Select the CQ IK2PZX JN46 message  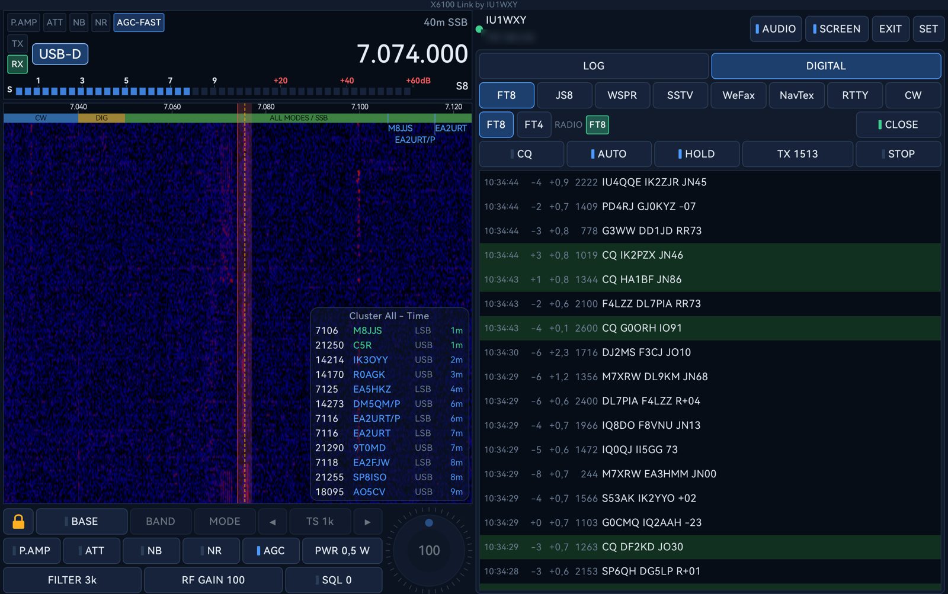(710, 255)
